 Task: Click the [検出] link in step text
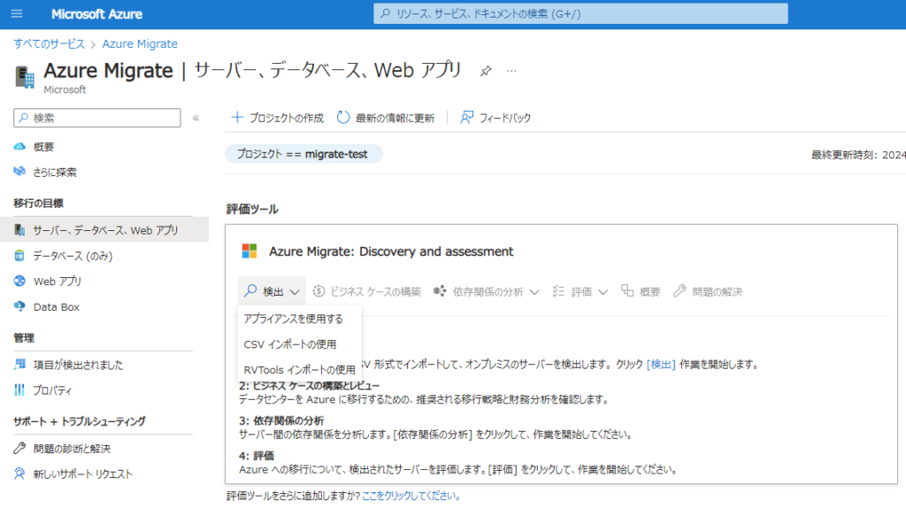[x=661, y=365]
